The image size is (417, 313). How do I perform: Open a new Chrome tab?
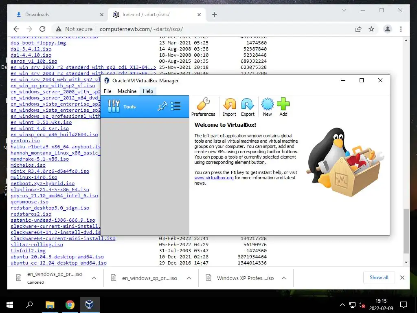pyautogui.click(x=214, y=15)
